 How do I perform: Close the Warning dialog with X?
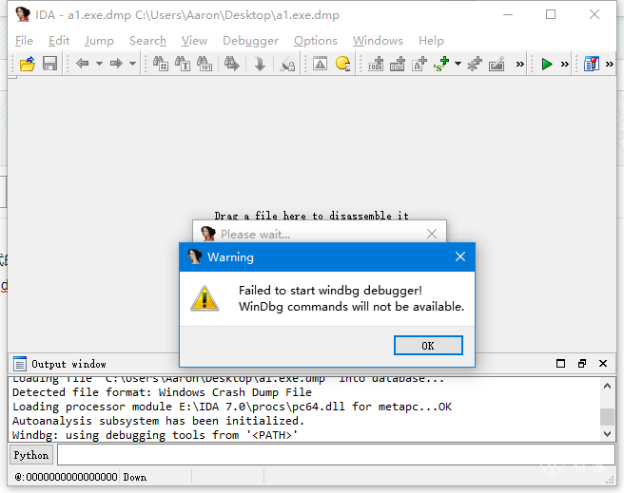[460, 256]
